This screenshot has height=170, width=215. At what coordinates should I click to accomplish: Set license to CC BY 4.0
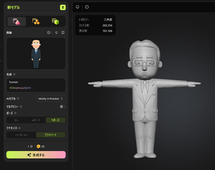[x=21, y=135]
